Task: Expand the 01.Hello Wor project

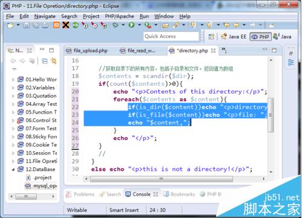Action: 13,80
